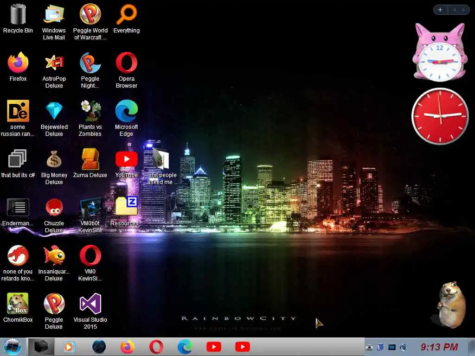Select the 'that but its c#' icon
The height and width of the screenshot is (356, 475).
(18, 163)
